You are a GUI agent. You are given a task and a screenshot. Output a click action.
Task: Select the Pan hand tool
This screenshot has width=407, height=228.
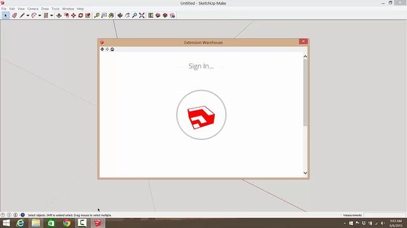click(x=127, y=15)
